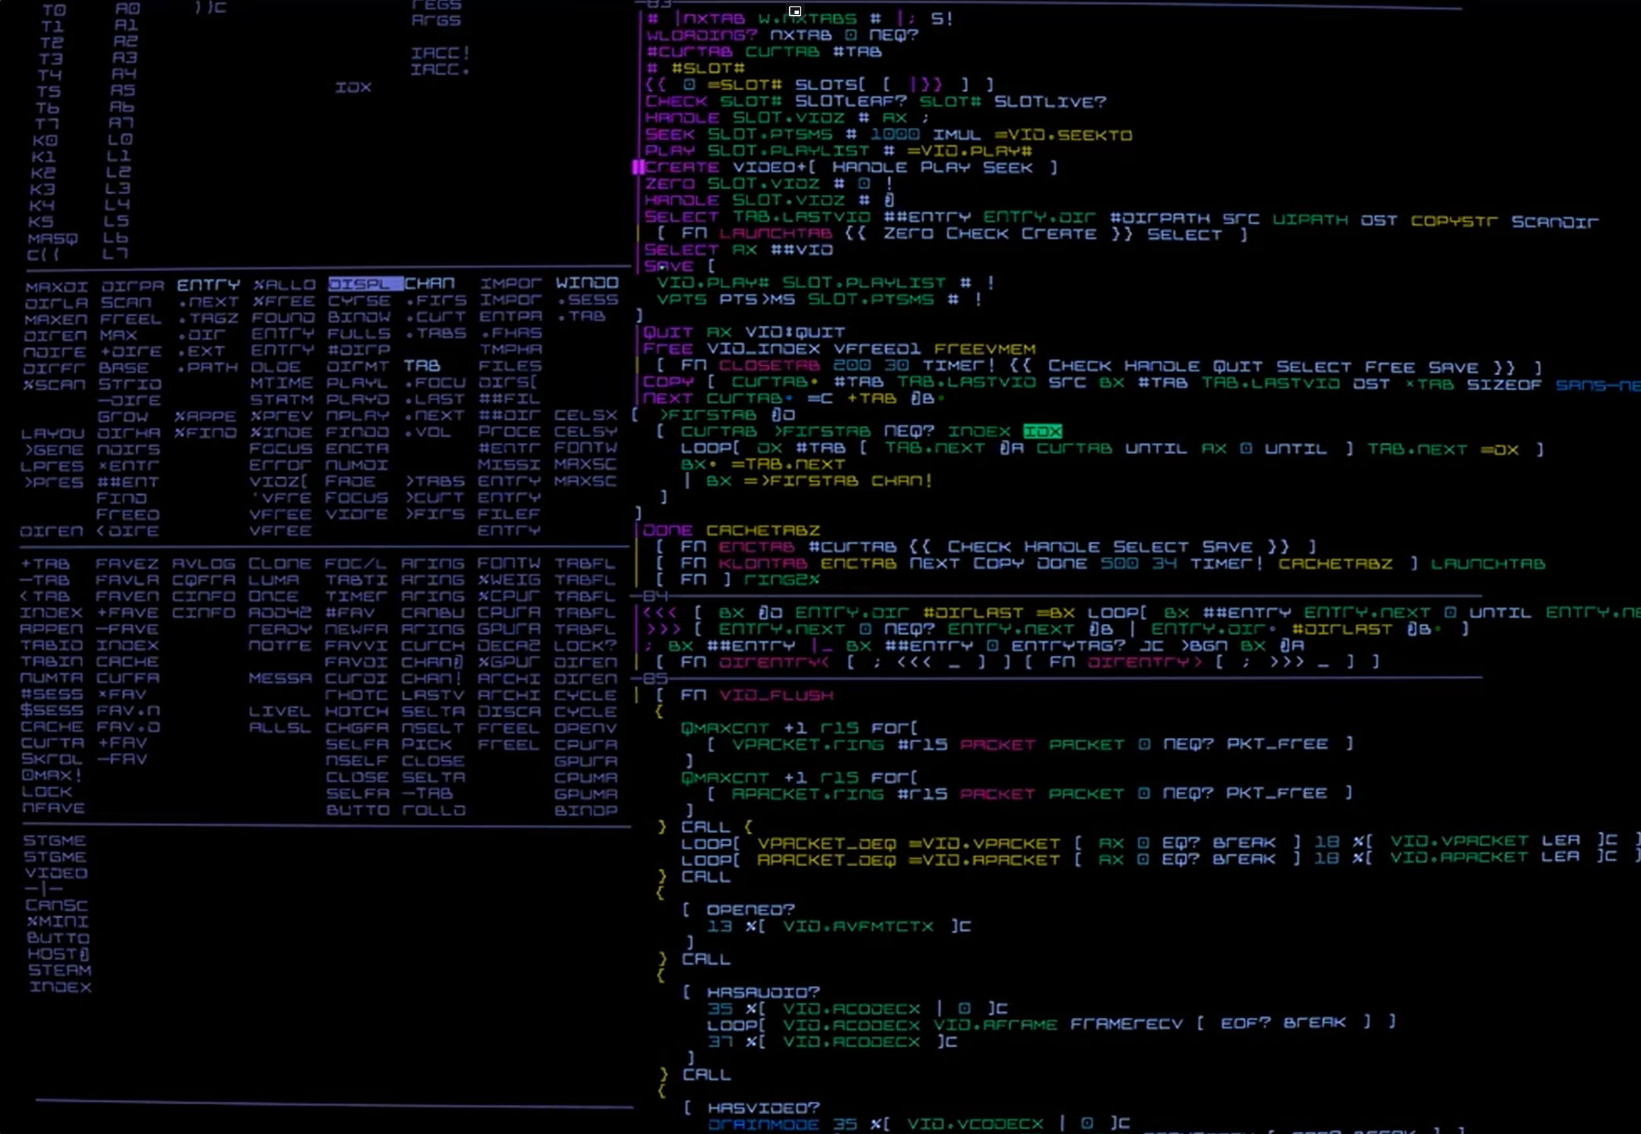Click the picture-in-picture icon at the top

tap(794, 11)
